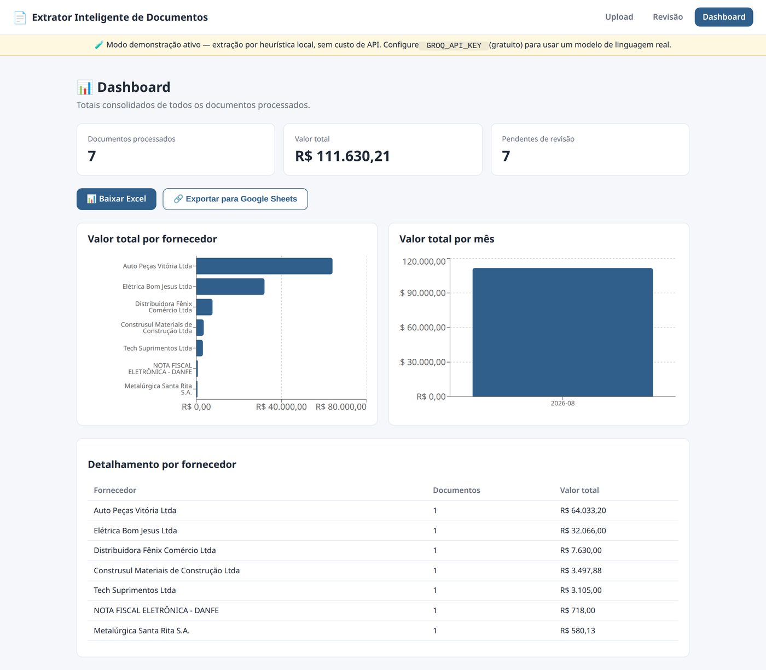Click the R$ 580,13 value
This screenshot has height=670, width=766.
[577, 631]
